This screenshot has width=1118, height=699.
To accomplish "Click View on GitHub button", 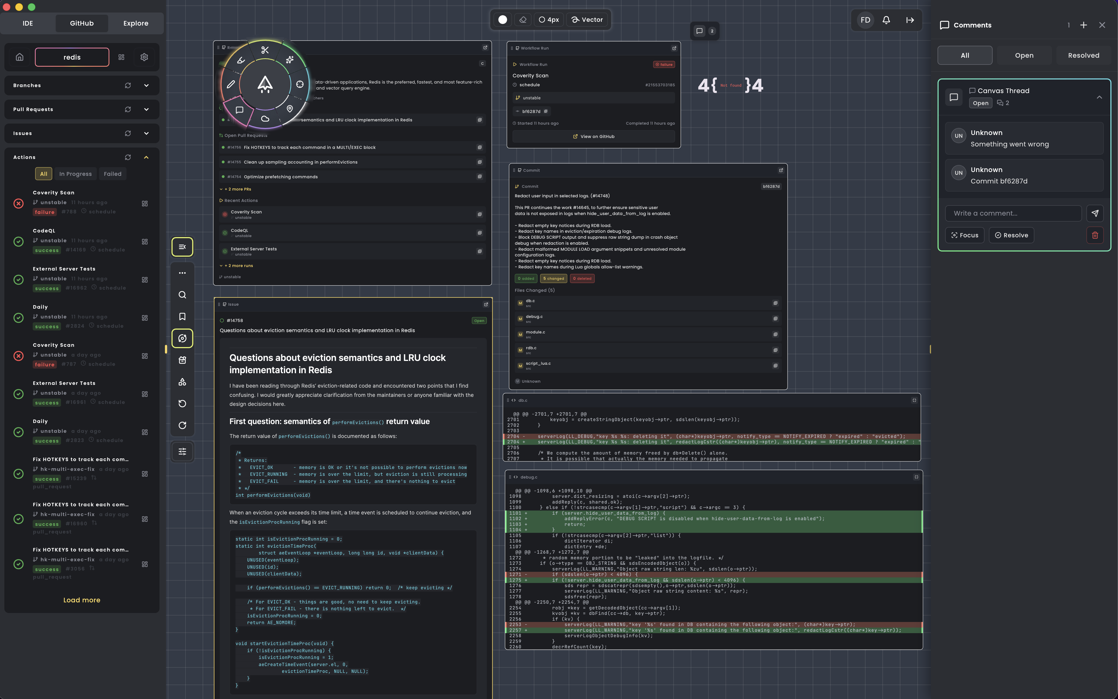I will [x=593, y=136].
